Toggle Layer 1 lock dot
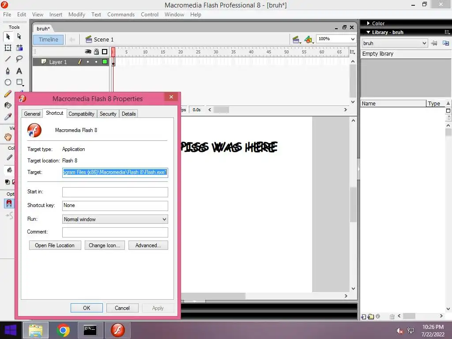Viewport: 452px width, 339px height. pyautogui.click(x=96, y=62)
